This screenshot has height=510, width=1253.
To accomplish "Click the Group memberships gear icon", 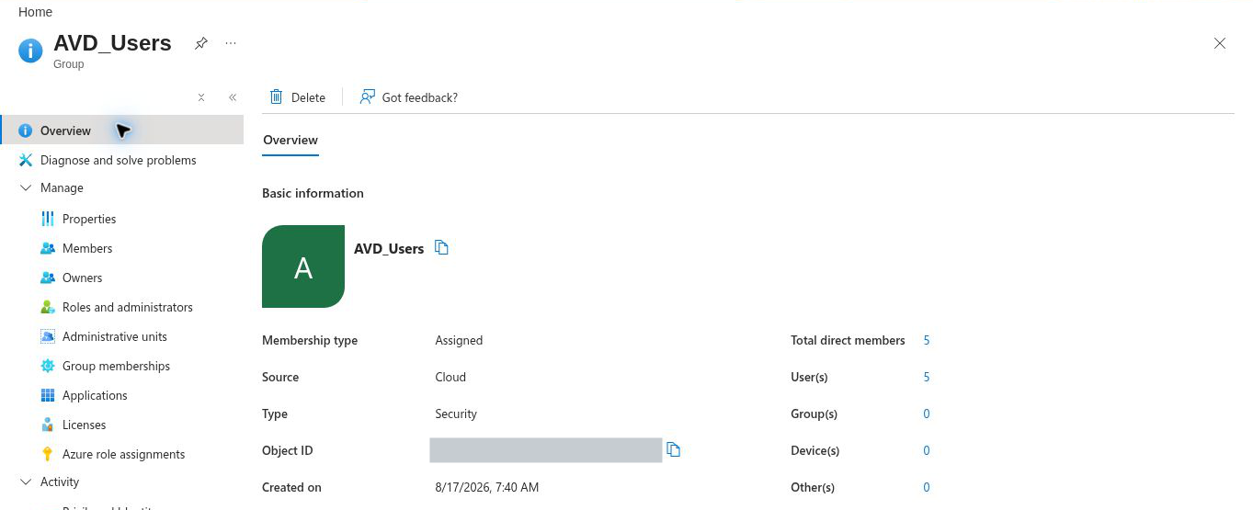I will [x=48, y=366].
